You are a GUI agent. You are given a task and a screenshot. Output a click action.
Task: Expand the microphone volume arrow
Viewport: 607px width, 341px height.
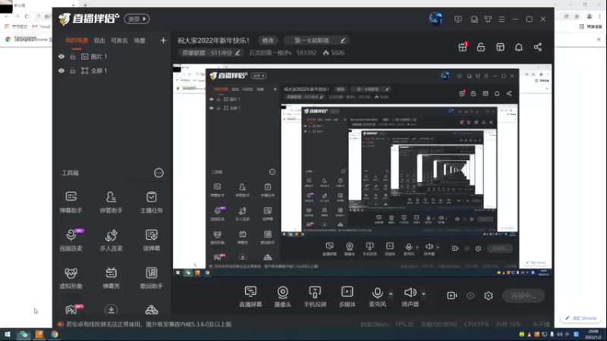391,294
